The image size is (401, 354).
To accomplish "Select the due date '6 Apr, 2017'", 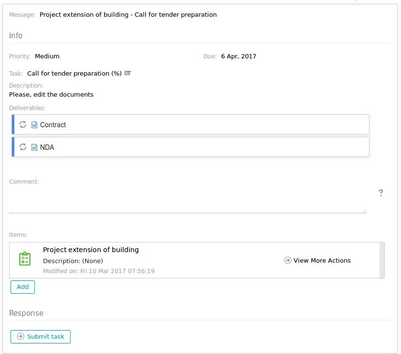I will click(239, 56).
